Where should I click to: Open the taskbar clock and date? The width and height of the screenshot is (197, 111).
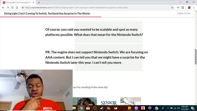[x=184, y=108]
